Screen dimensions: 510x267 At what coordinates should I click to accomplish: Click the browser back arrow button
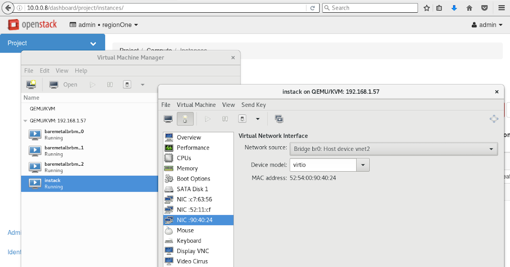8,8
